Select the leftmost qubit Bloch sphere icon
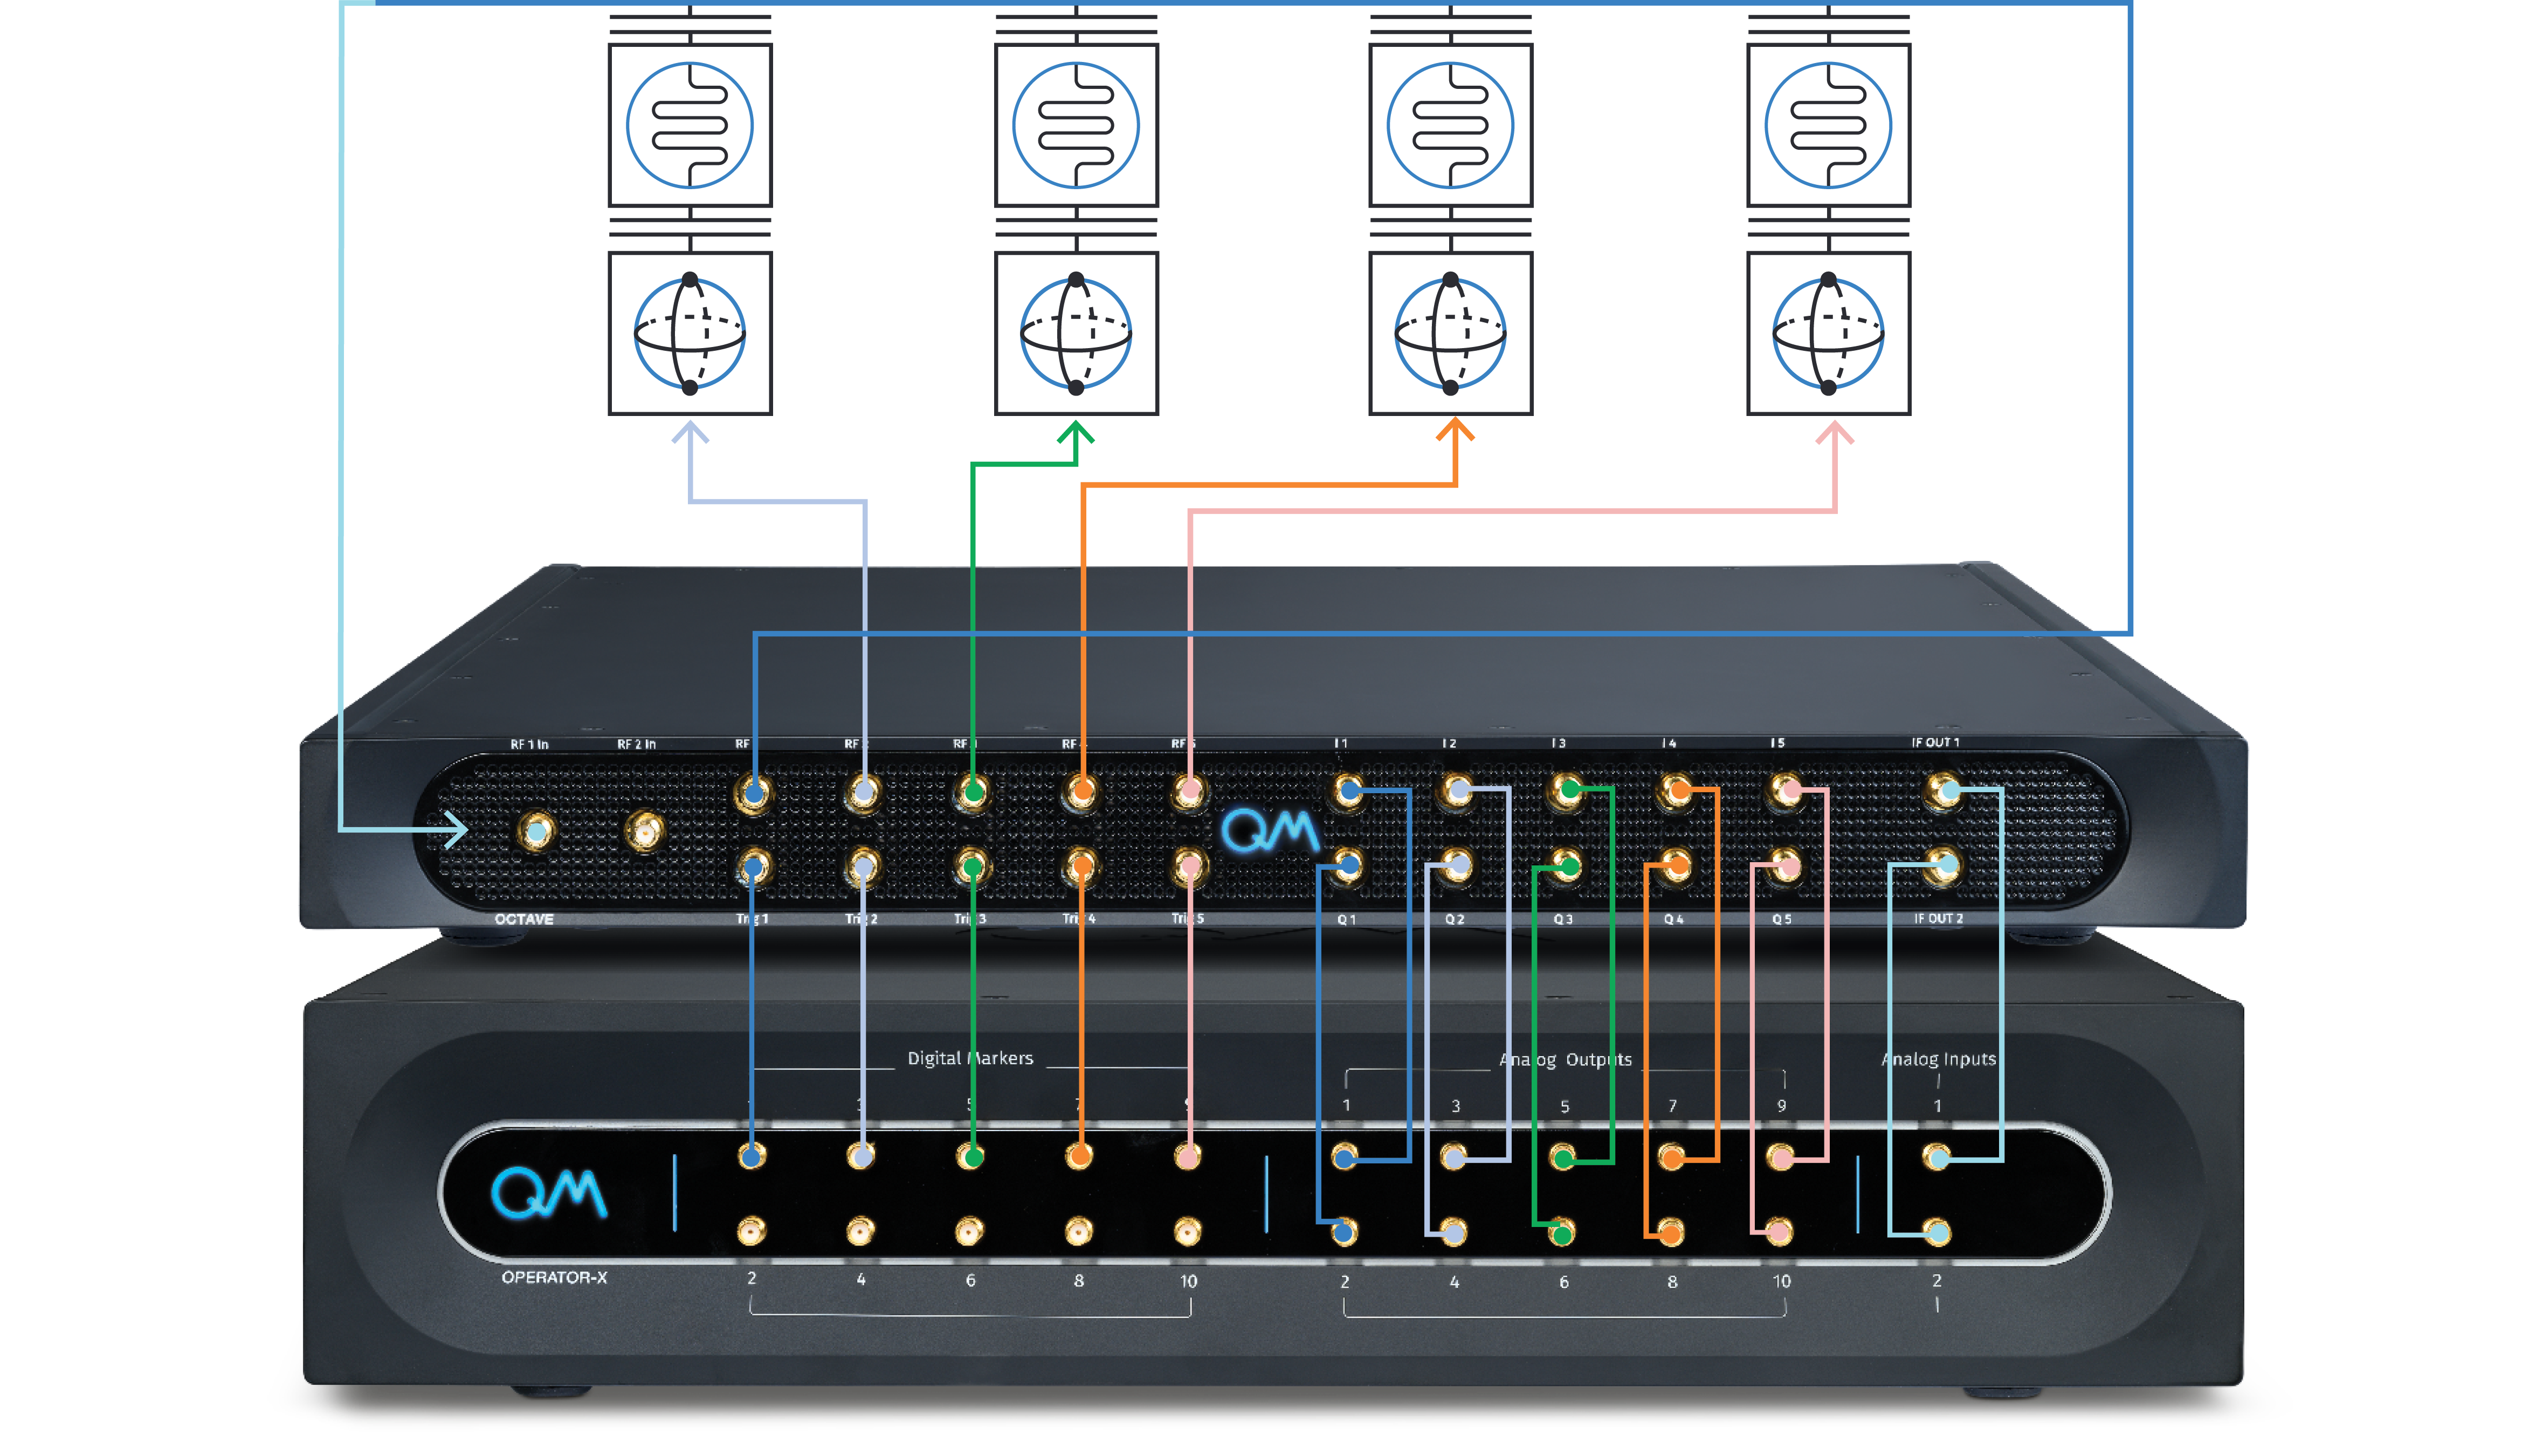 [x=690, y=333]
